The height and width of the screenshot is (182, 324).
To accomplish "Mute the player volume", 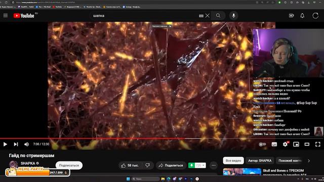I will pyautogui.click(x=26, y=144).
